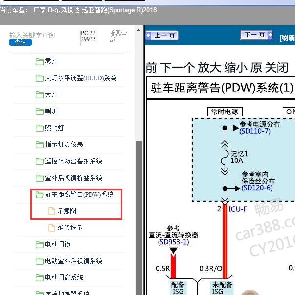Expand the 喇叭 entry

[x=51, y=111]
